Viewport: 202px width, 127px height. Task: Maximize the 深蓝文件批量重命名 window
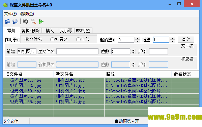tap(179, 4)
